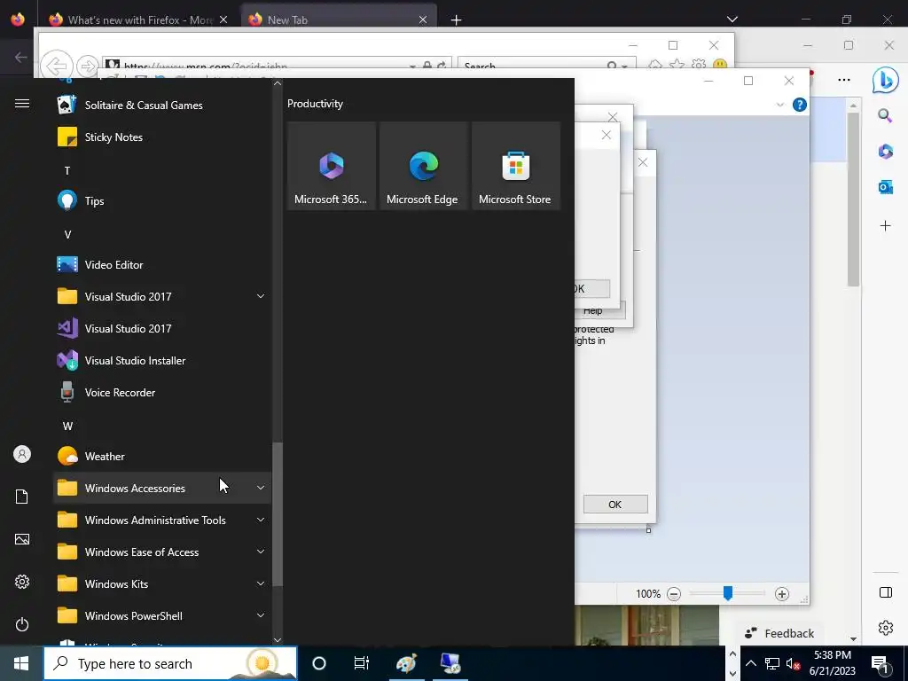The image size is (908, 681).
Task: Open Solitaire & Casual Games app
Action: [162, 106]
